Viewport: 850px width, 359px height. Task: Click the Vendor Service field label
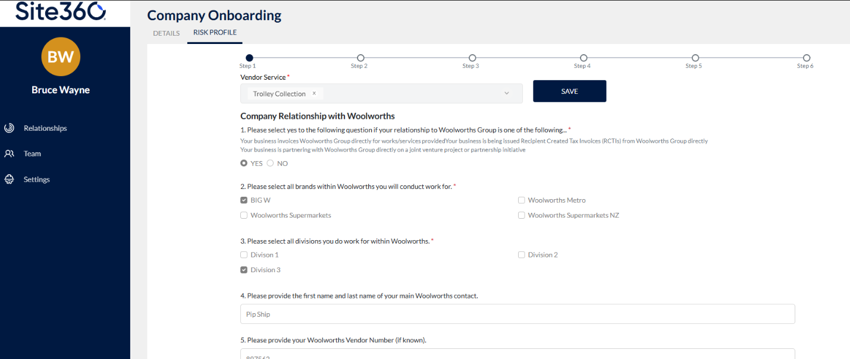coord(263,77)
